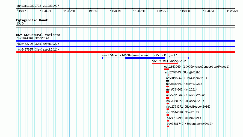Open esv2748044 (Wong2012b) label

[x=170, y=61]
